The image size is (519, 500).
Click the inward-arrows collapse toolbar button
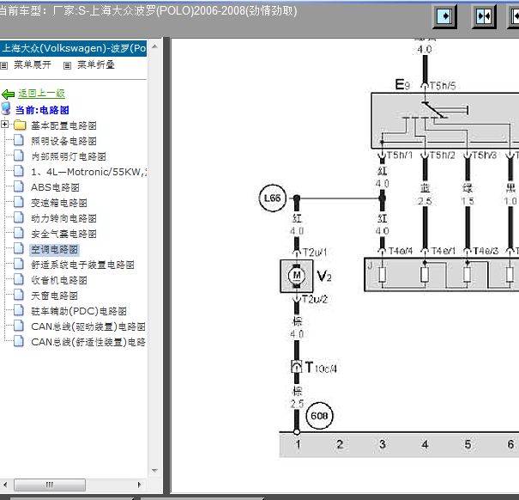click(484, 16)
